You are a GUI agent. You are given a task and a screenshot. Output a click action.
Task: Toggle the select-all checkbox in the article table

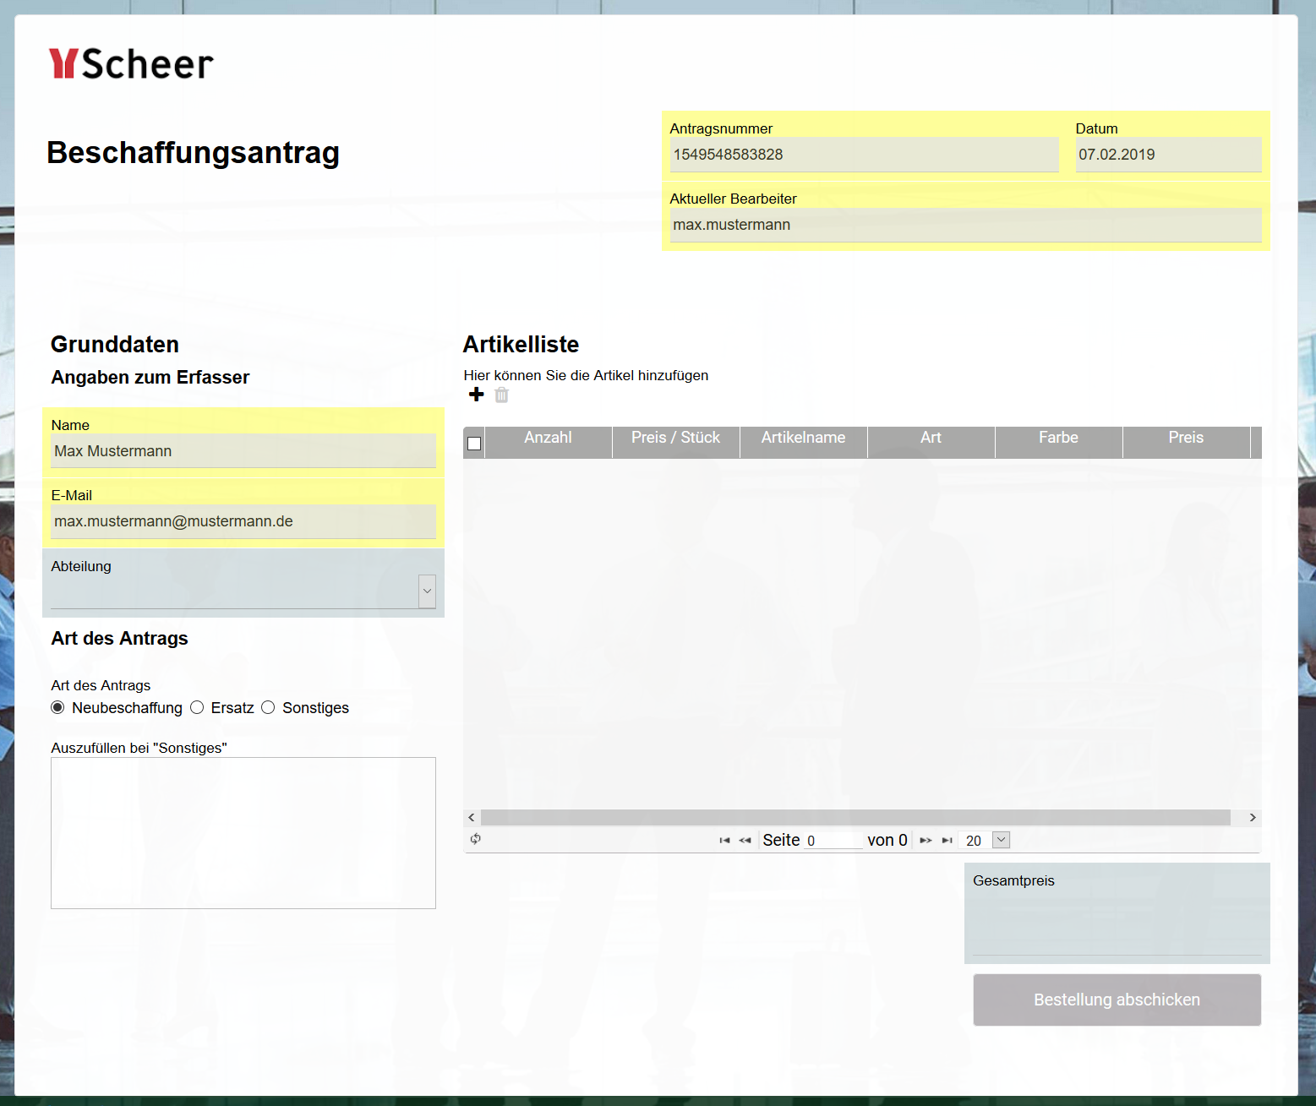(x=473, y=443)
